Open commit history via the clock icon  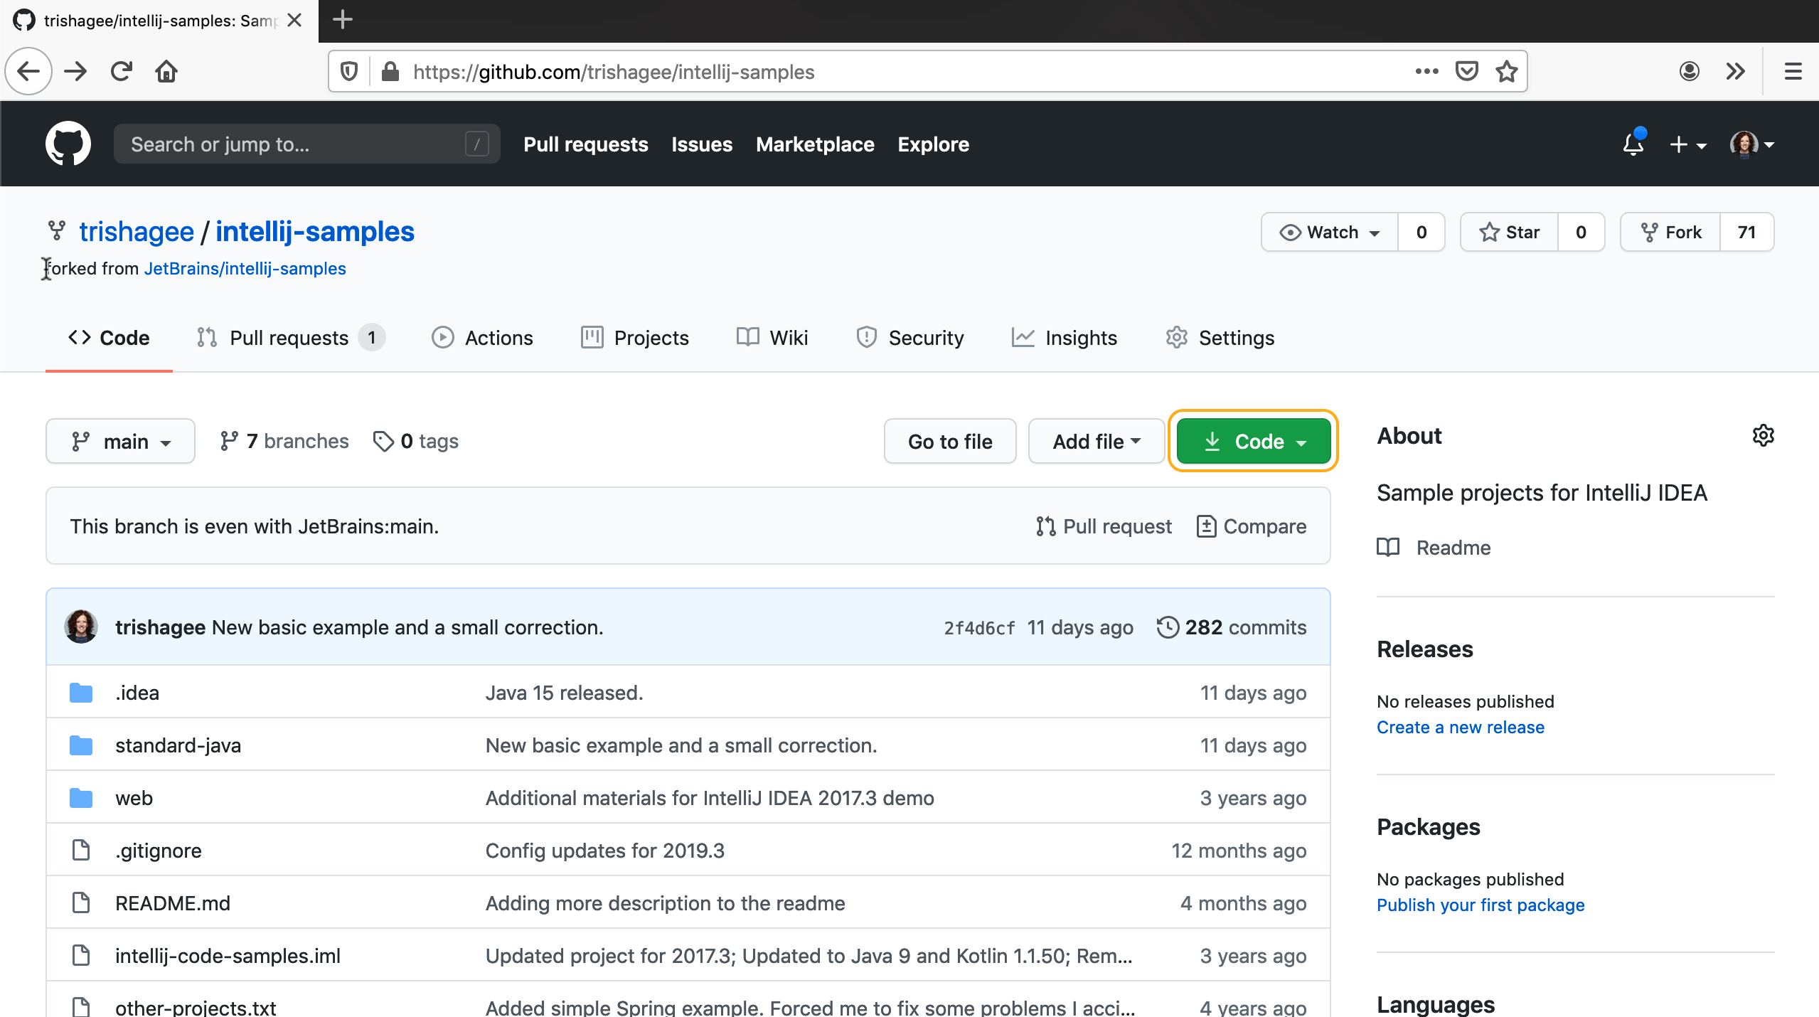click(1168, 627)
